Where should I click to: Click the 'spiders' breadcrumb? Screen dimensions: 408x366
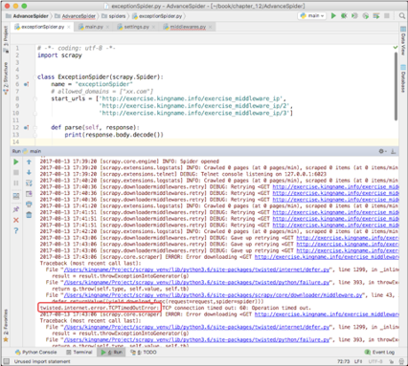pos(114,16)
